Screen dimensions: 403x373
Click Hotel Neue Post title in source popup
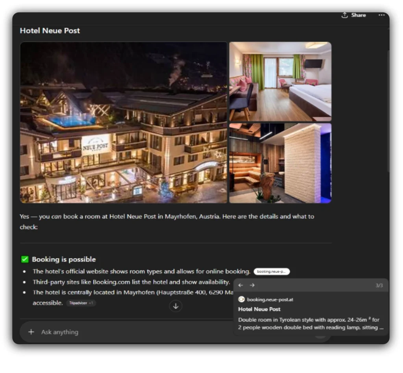pyautogui.click(x=259, y=309)
